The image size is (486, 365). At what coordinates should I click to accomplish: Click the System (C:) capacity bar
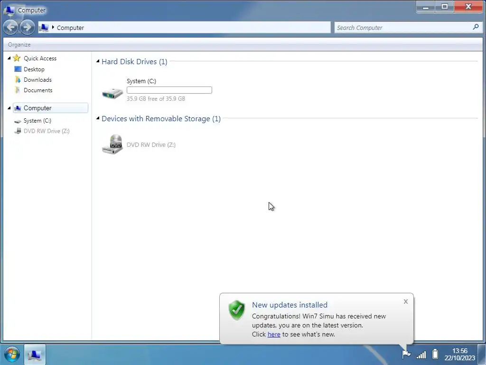(x=169, y=90)
